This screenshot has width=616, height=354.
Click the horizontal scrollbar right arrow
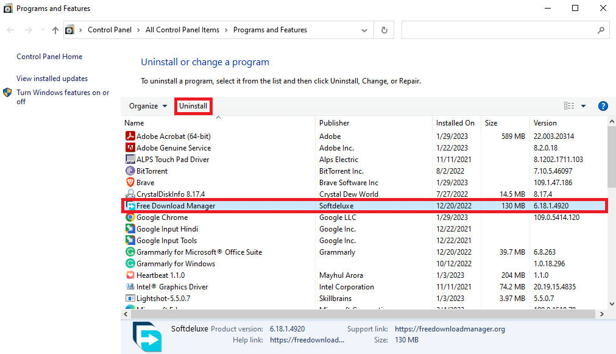pyautogui.click(x=602, y=314)
